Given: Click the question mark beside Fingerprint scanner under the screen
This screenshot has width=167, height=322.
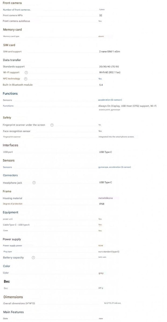Looking at the screenshot, I should click(x=52, y=125).
